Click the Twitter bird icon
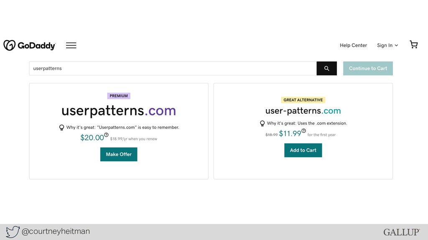This screenshot has width=428, height=240. (13, 232)
